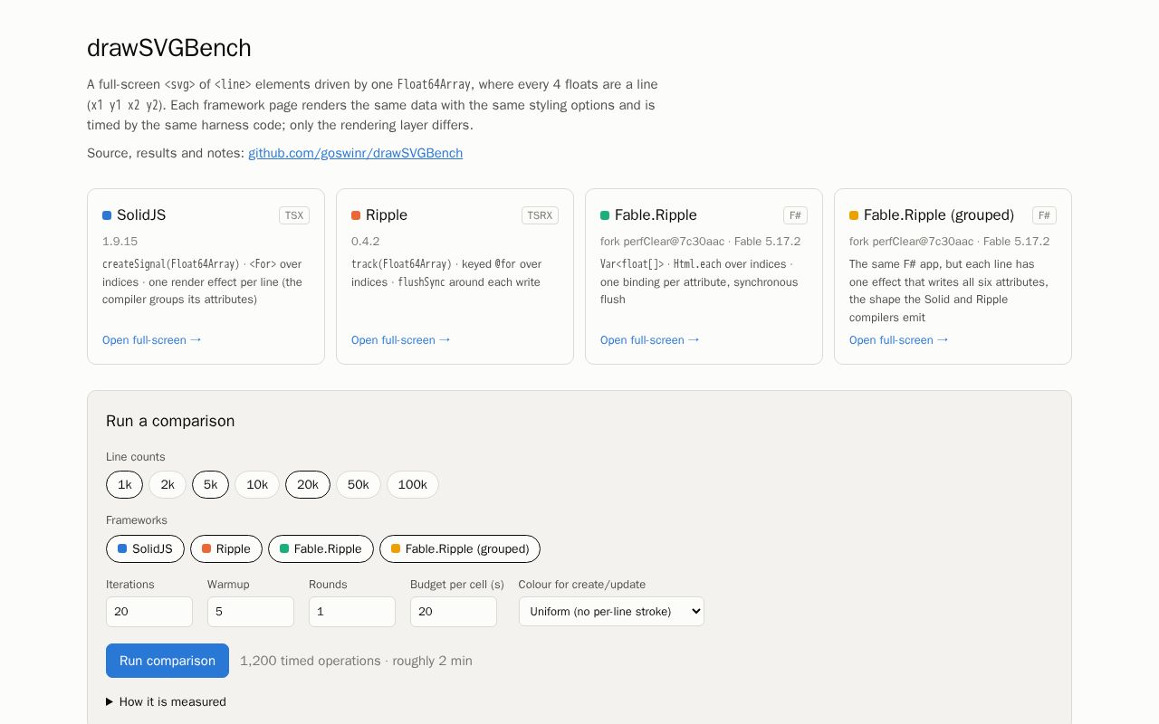Toggle the 1k line count

pos(124,485)
